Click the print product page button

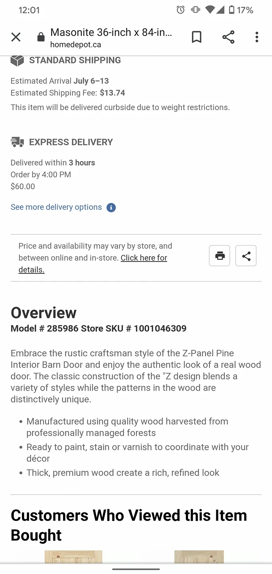(220, 256)
